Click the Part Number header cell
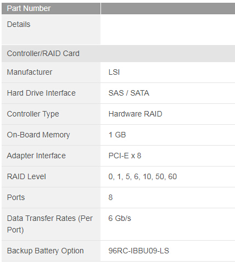 [x=51, y=8]
